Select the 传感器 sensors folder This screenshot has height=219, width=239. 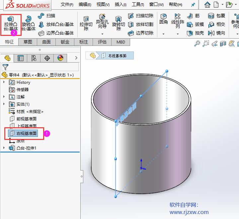[x=19, y=89]
